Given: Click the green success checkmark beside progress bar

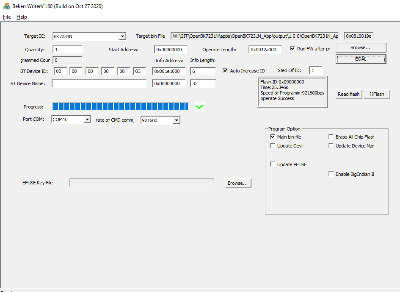Looking at the screenshot, I should click(200, 107).
